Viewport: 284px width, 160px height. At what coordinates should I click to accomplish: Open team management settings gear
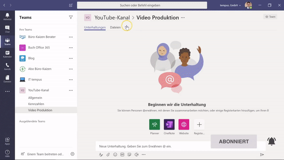73,154
